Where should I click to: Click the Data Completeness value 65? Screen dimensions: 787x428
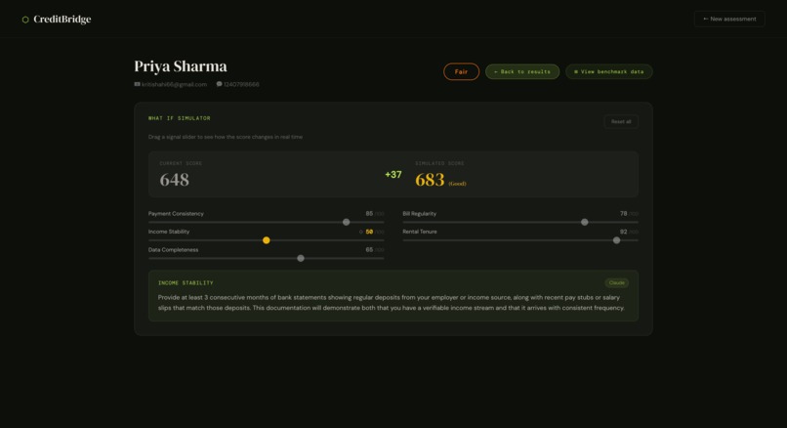click(x=369, y=250)
